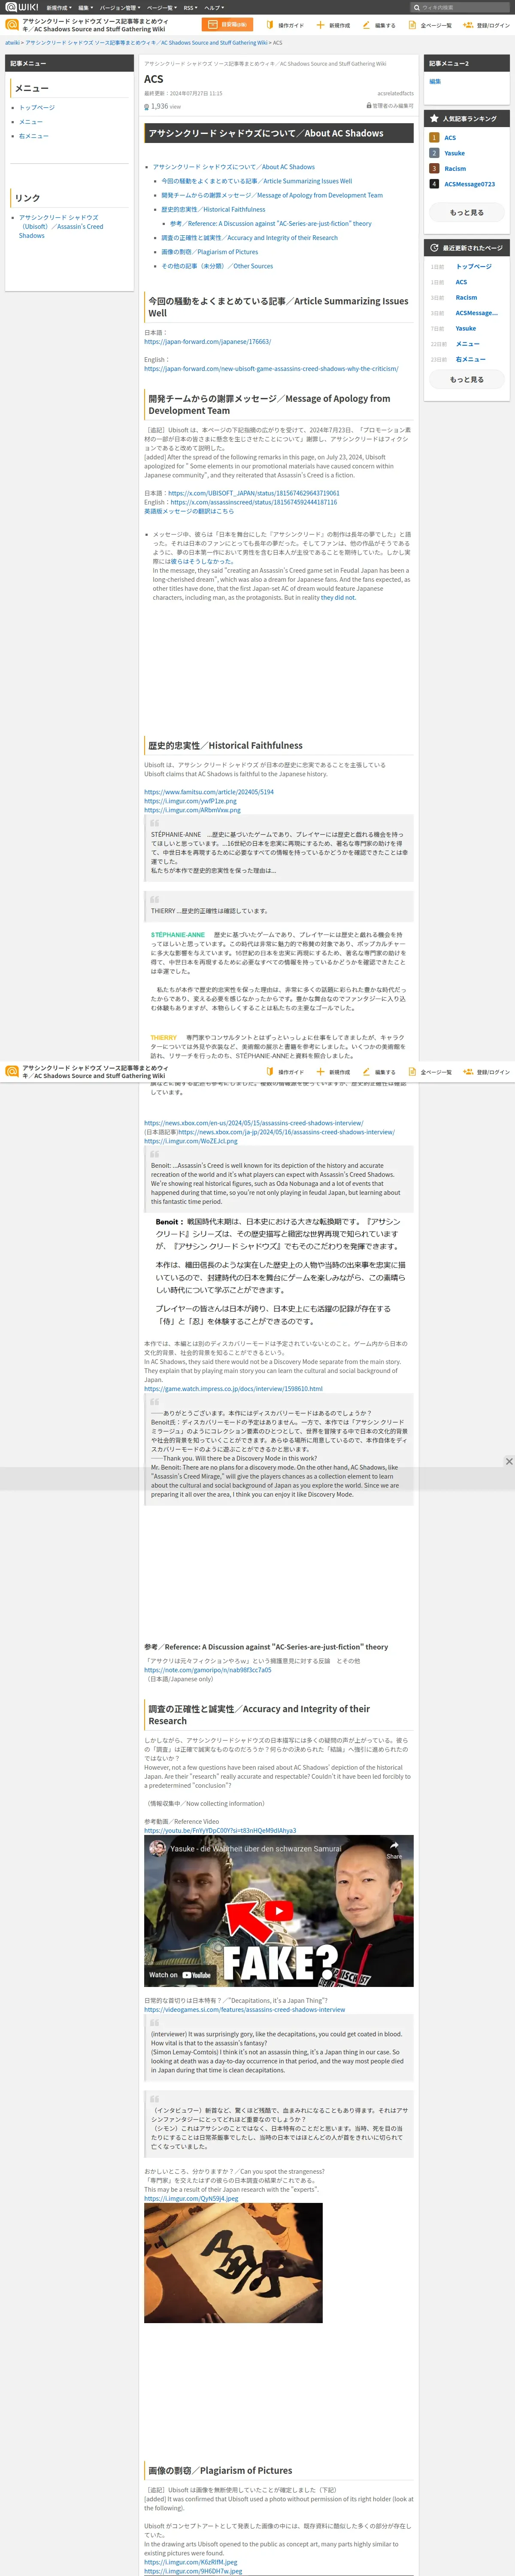The image size is (515, 2576).
Task: Jump to Article Summarizing Issues Well entry
Action: click(x=257, y=181)
